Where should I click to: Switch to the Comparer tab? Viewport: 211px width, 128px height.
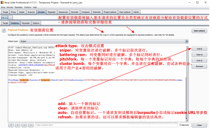(86, 12)
